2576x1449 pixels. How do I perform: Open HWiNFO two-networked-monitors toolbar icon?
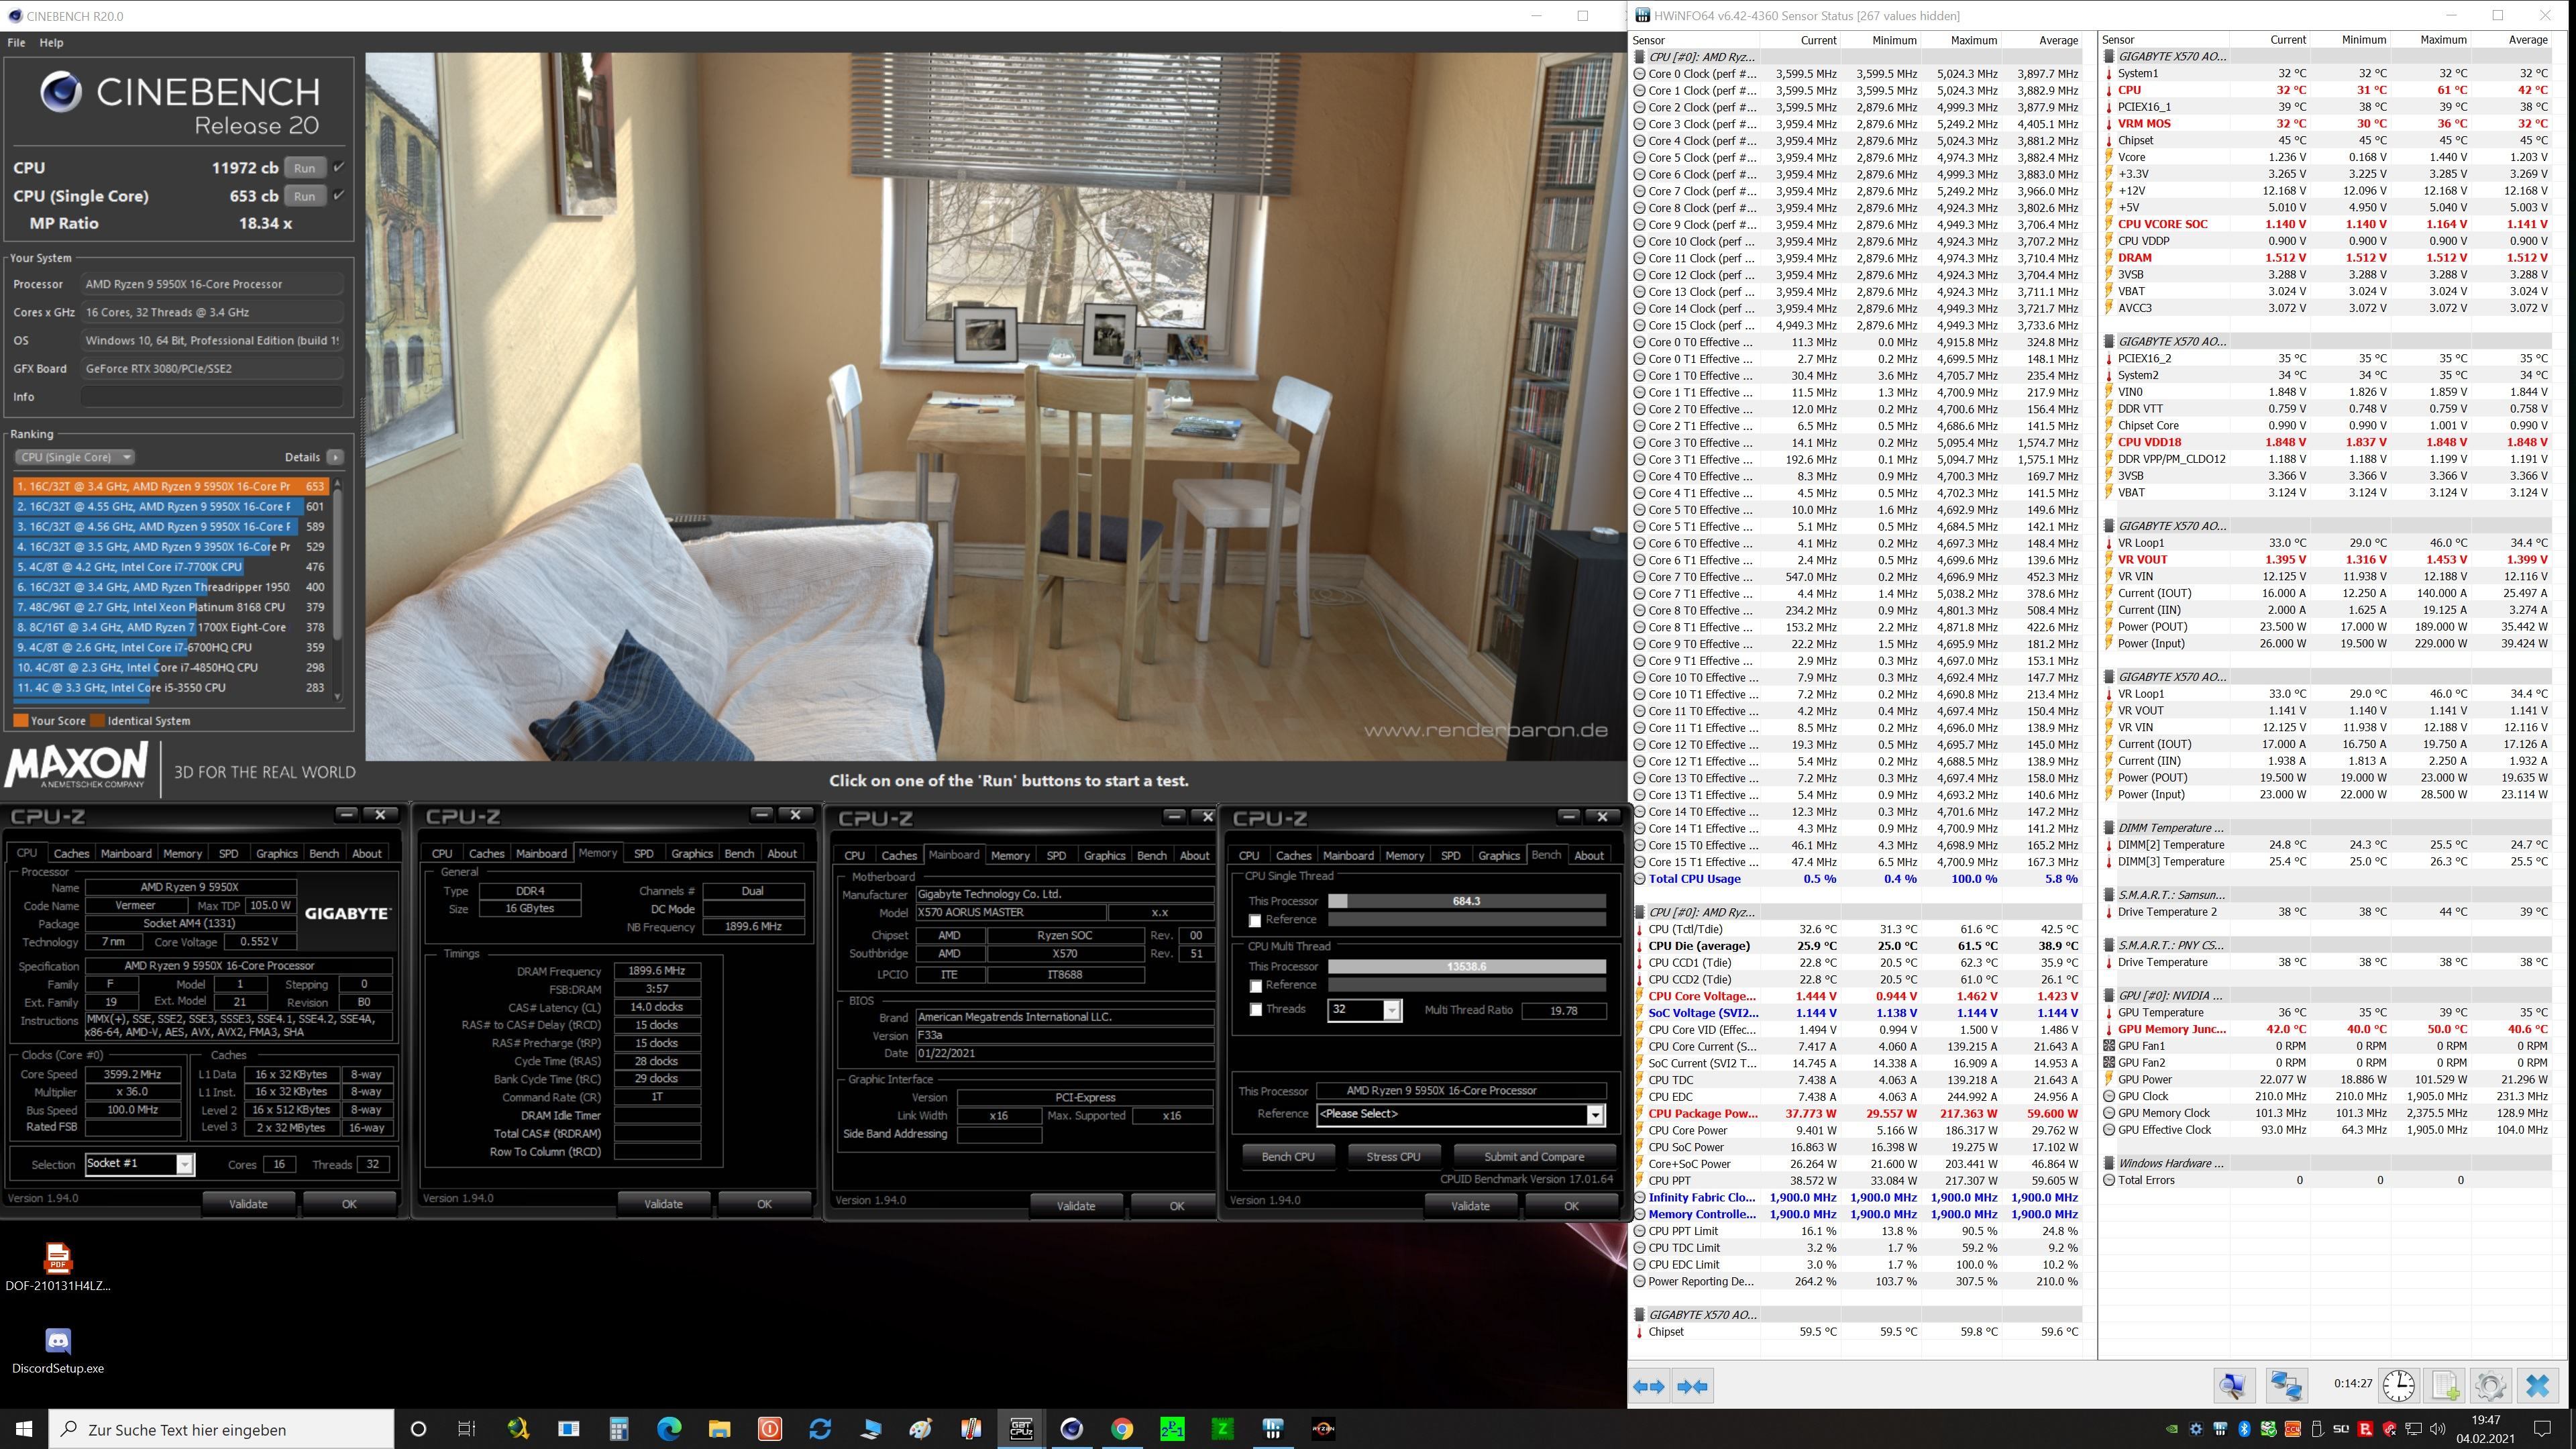tap(2286, 1385)
